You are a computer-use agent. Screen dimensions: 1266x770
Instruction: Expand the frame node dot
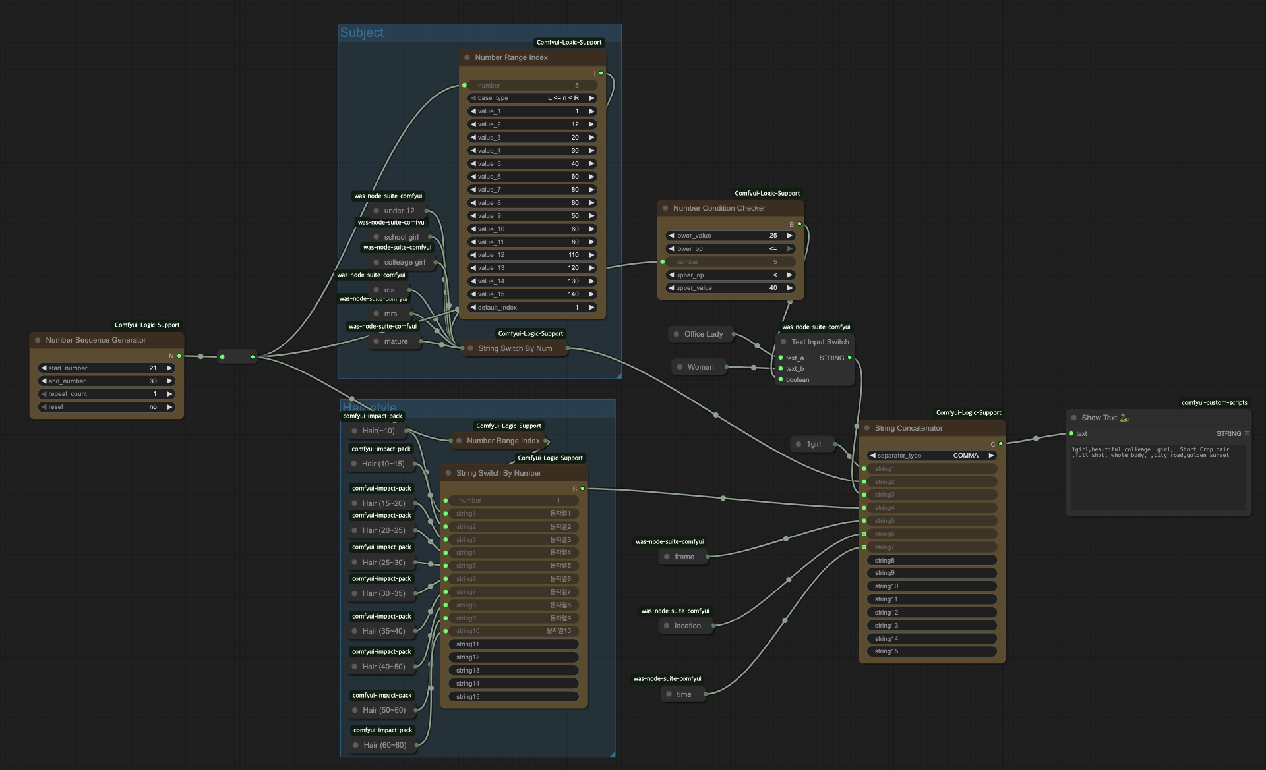pos(667,557)
